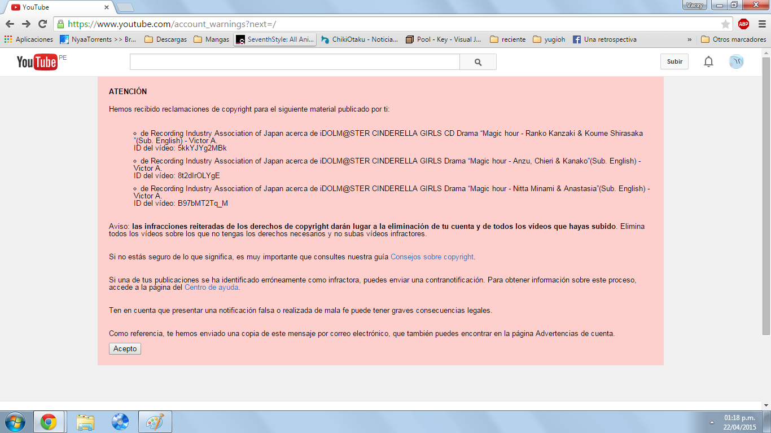Screen dimensions: 771x433
Task: Open the Descargas bookmarks folder
Action: coord(166,39)
